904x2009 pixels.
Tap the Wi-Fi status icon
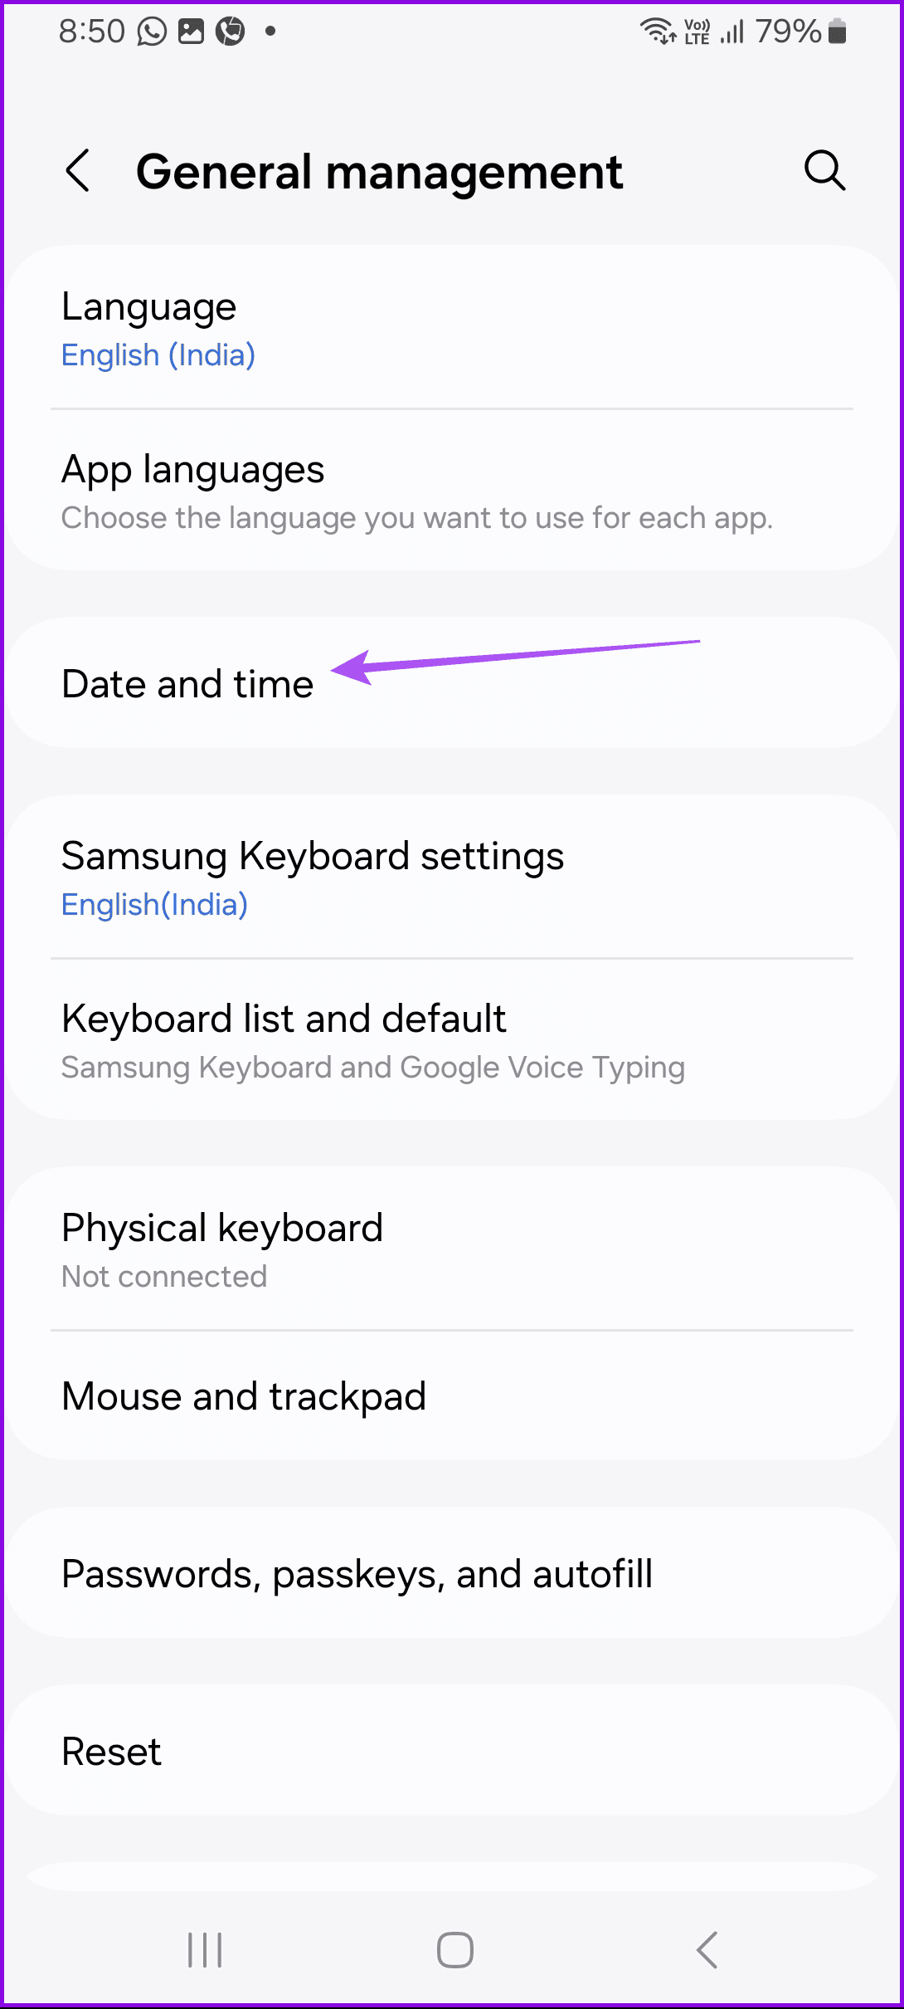[655, 31]
